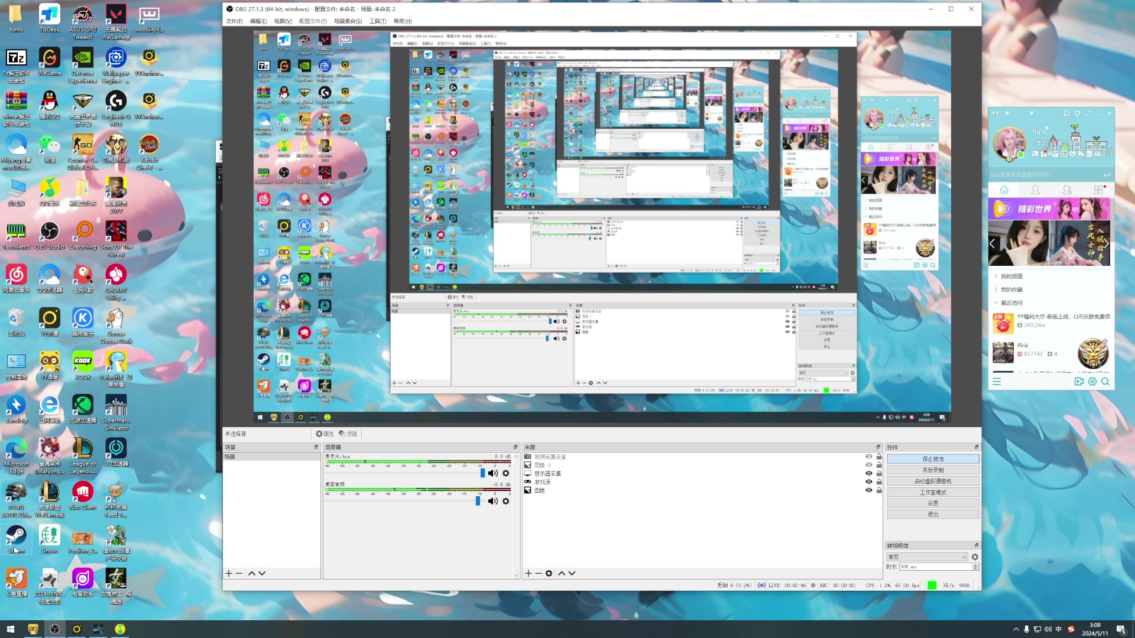Click the 开始录制 button
This screenshot has width=1135, height=638.
[x=933, y=470]
